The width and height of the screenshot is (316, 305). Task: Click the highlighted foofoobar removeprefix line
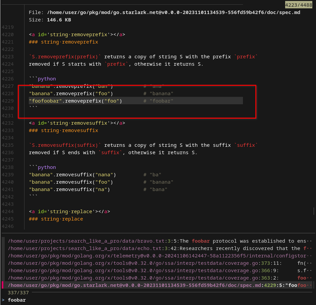coord(136,101)
